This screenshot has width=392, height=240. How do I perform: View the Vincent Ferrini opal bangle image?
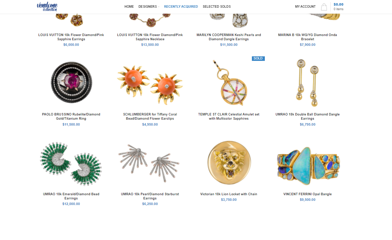308,166
